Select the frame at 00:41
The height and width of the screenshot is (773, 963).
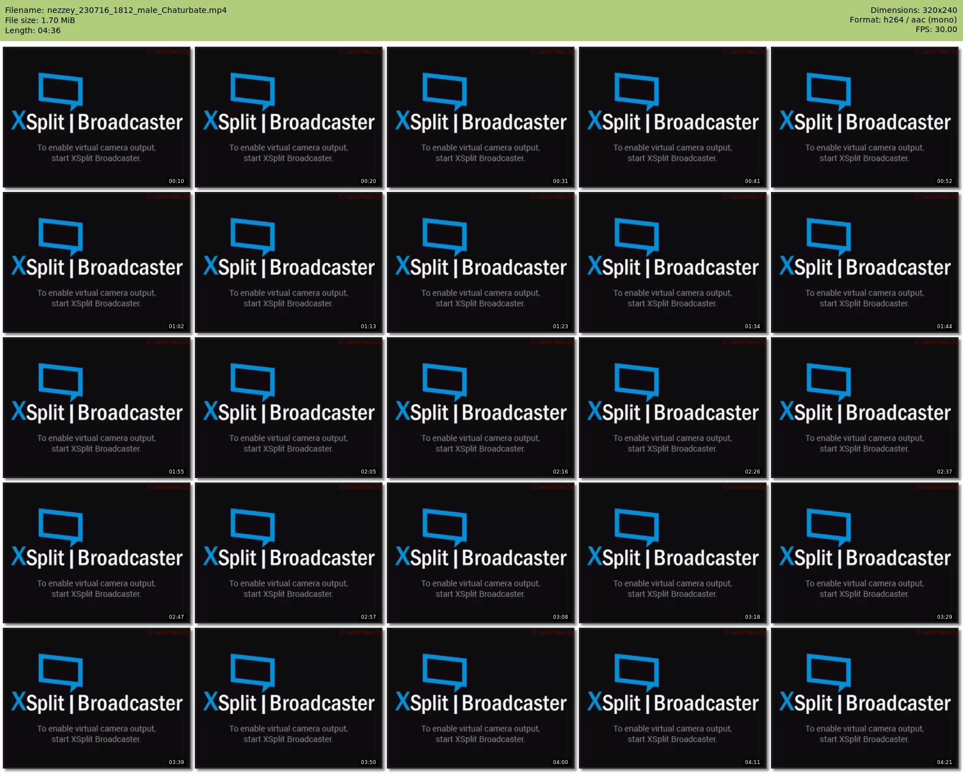673,117
